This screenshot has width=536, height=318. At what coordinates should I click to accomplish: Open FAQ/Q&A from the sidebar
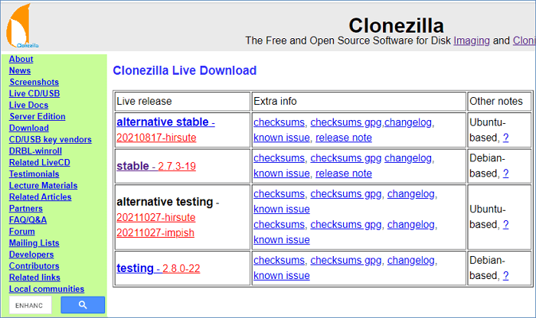(28, 219)
